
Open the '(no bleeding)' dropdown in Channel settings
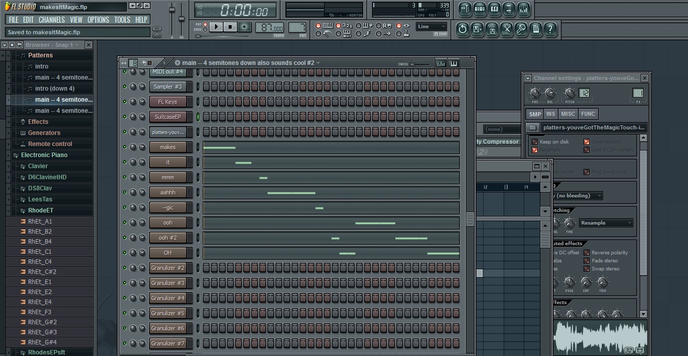[x=578, y=196]
